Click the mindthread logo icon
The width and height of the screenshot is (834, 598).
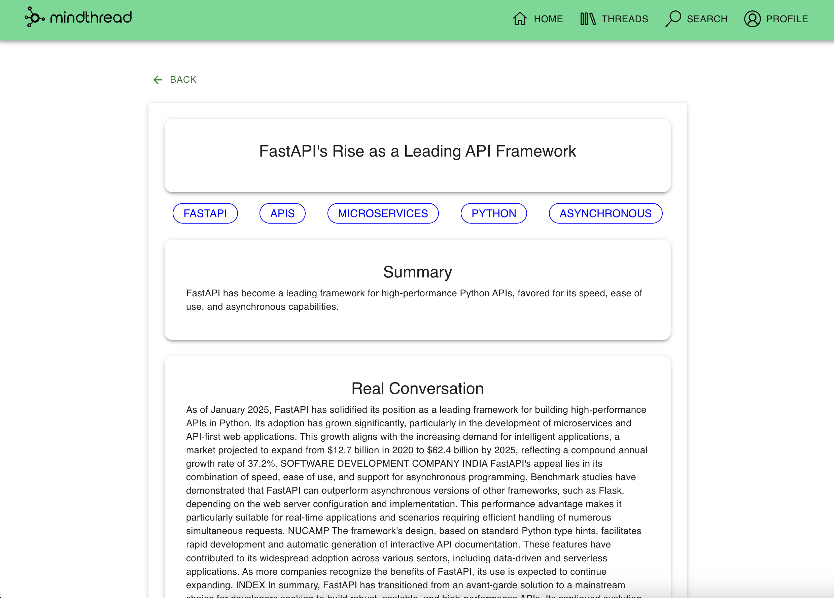pyautogui.click(x=35, y=17)
